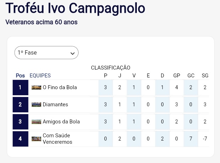Select the Amigos da Bola team name
Screen dimensions: 220x163
pyautogui.click(x=61, y=122)
